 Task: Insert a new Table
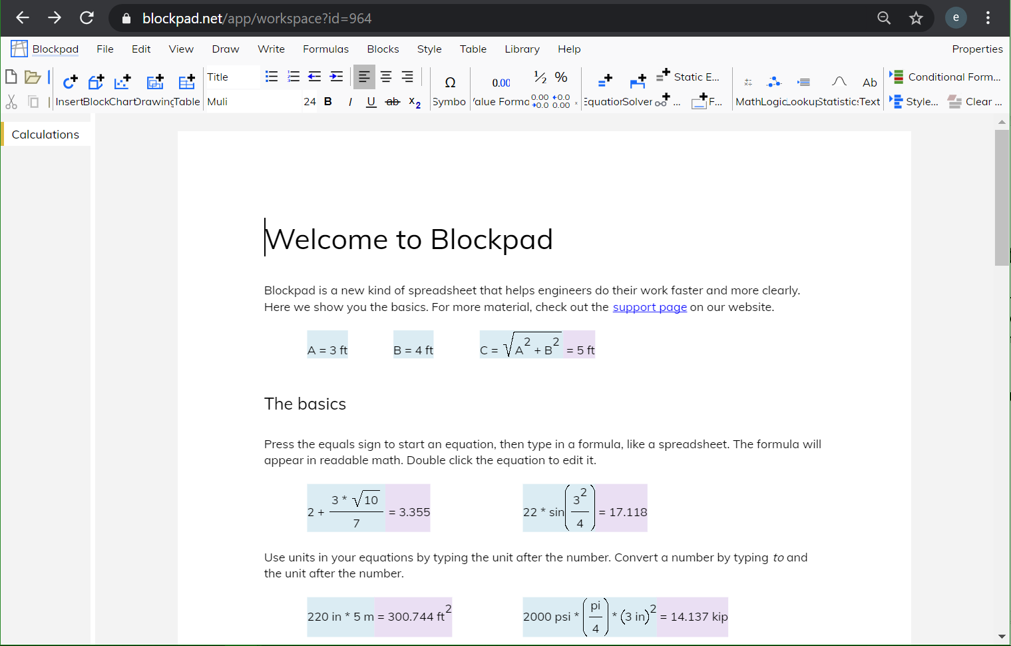pyautogui.click(x=186, y=82)
